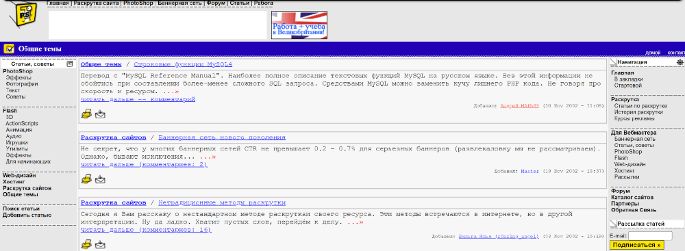The height and width of the screenshot is (251, 685).
Task: Open Форум in the top menu
Action: (x=216, y=3)
